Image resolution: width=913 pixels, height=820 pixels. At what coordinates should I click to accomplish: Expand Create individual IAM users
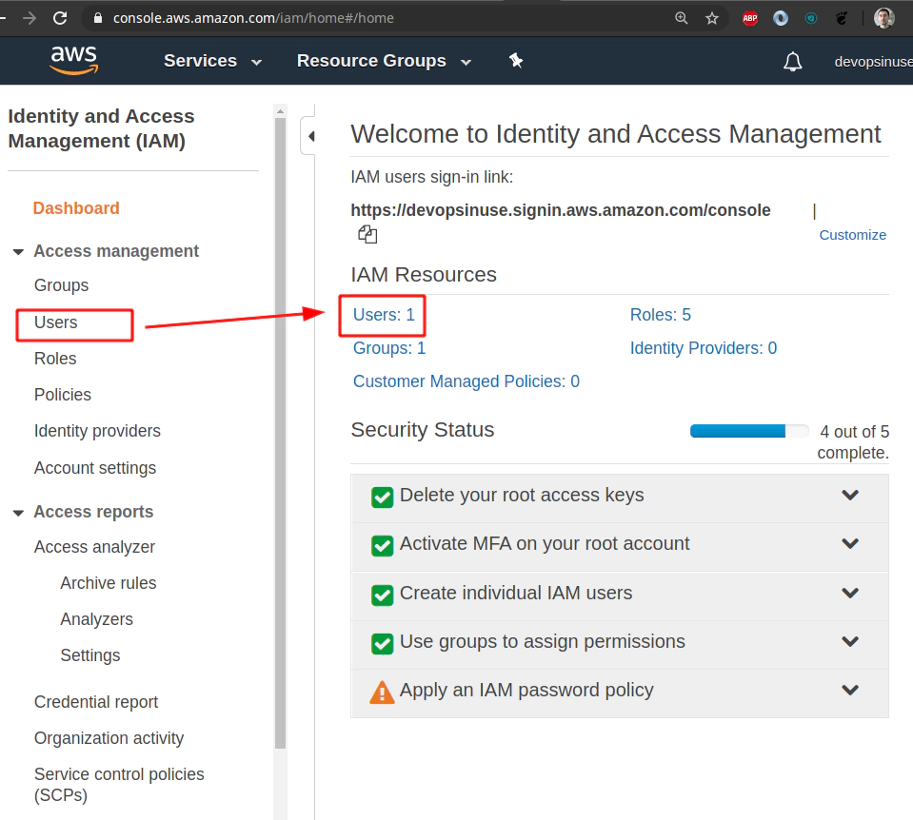pyautogui.click(x=849, y=593)
